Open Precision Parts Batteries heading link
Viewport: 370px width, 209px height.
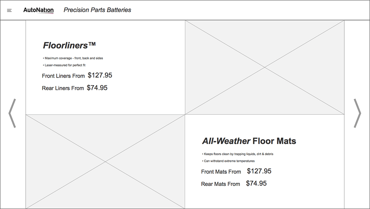[98, 10]
